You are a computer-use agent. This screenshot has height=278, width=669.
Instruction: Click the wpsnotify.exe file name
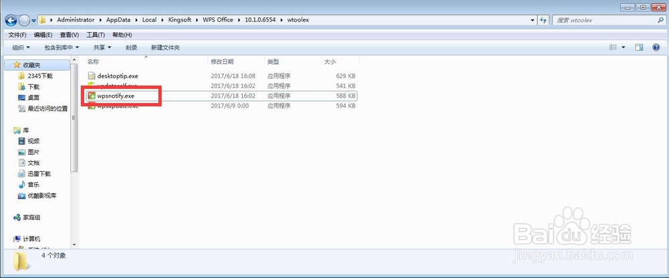pos(116,96)
